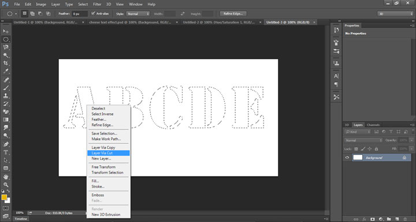Select the Gradient tool
Screen dimensions: 416x222
click(x=6, y=120)
